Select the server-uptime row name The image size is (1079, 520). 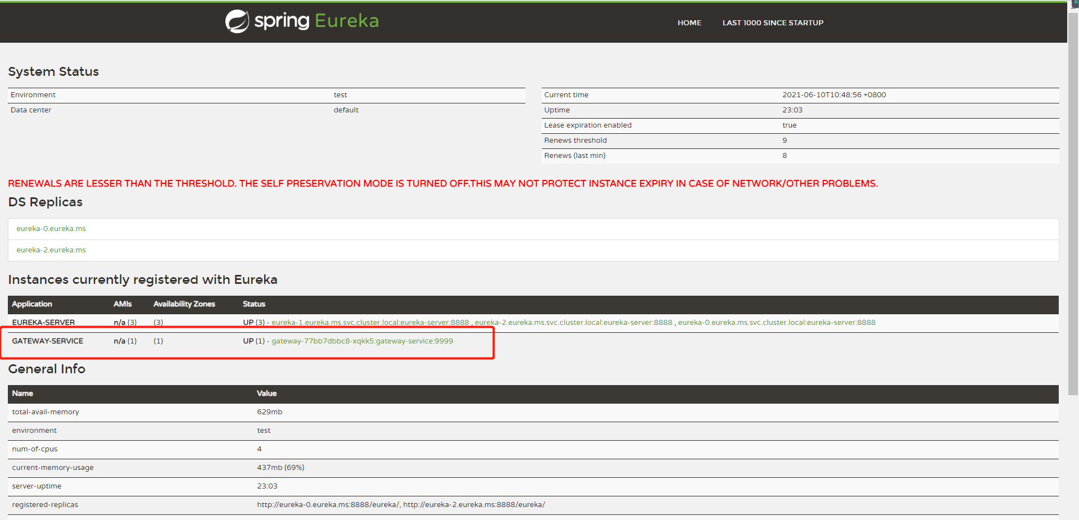[x=37, y=486]
